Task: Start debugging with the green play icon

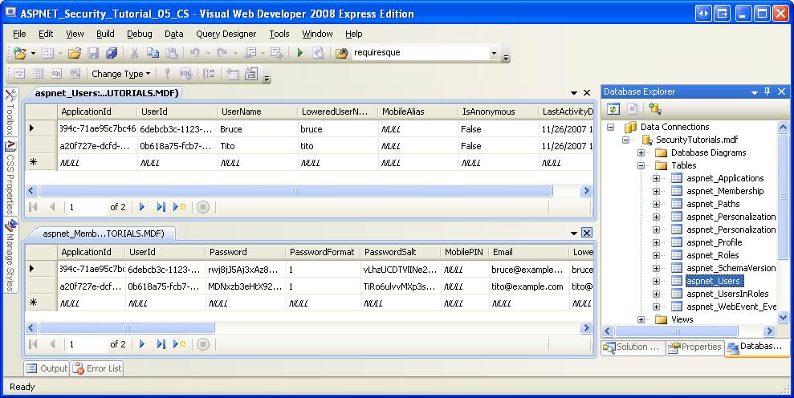Action: [299, 53]
